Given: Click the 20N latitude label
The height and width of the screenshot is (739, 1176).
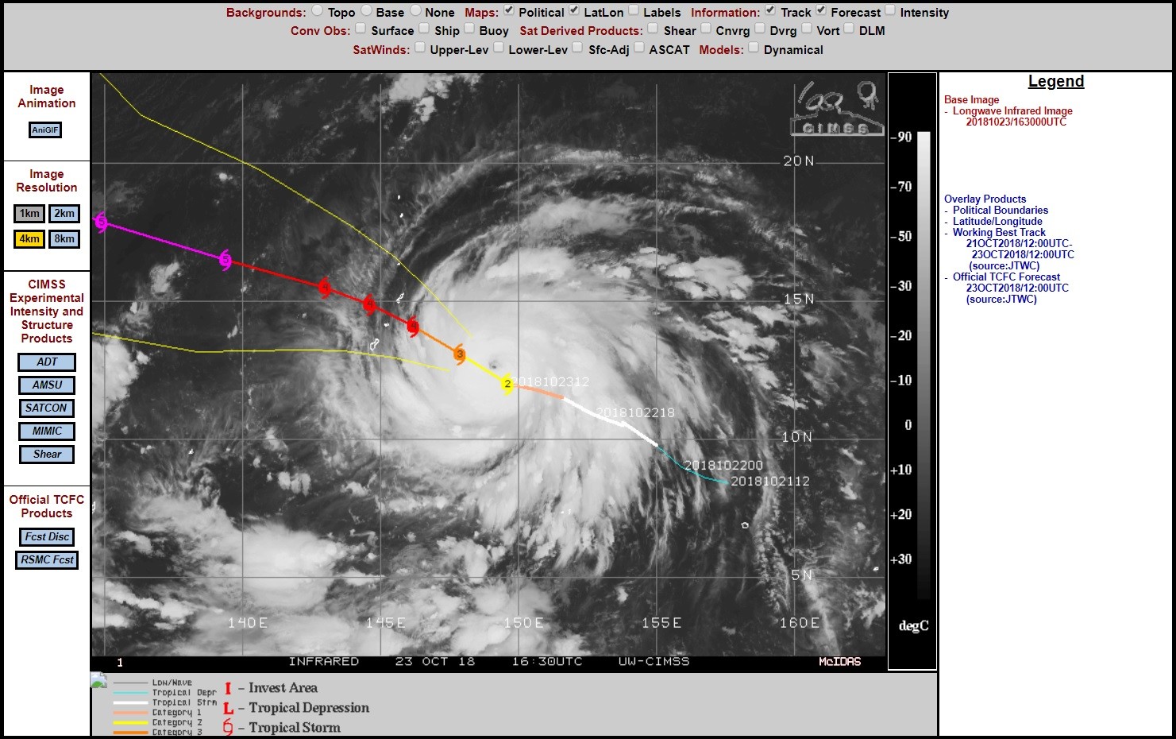Looking at the screenshot, I should tap(799, 161).
